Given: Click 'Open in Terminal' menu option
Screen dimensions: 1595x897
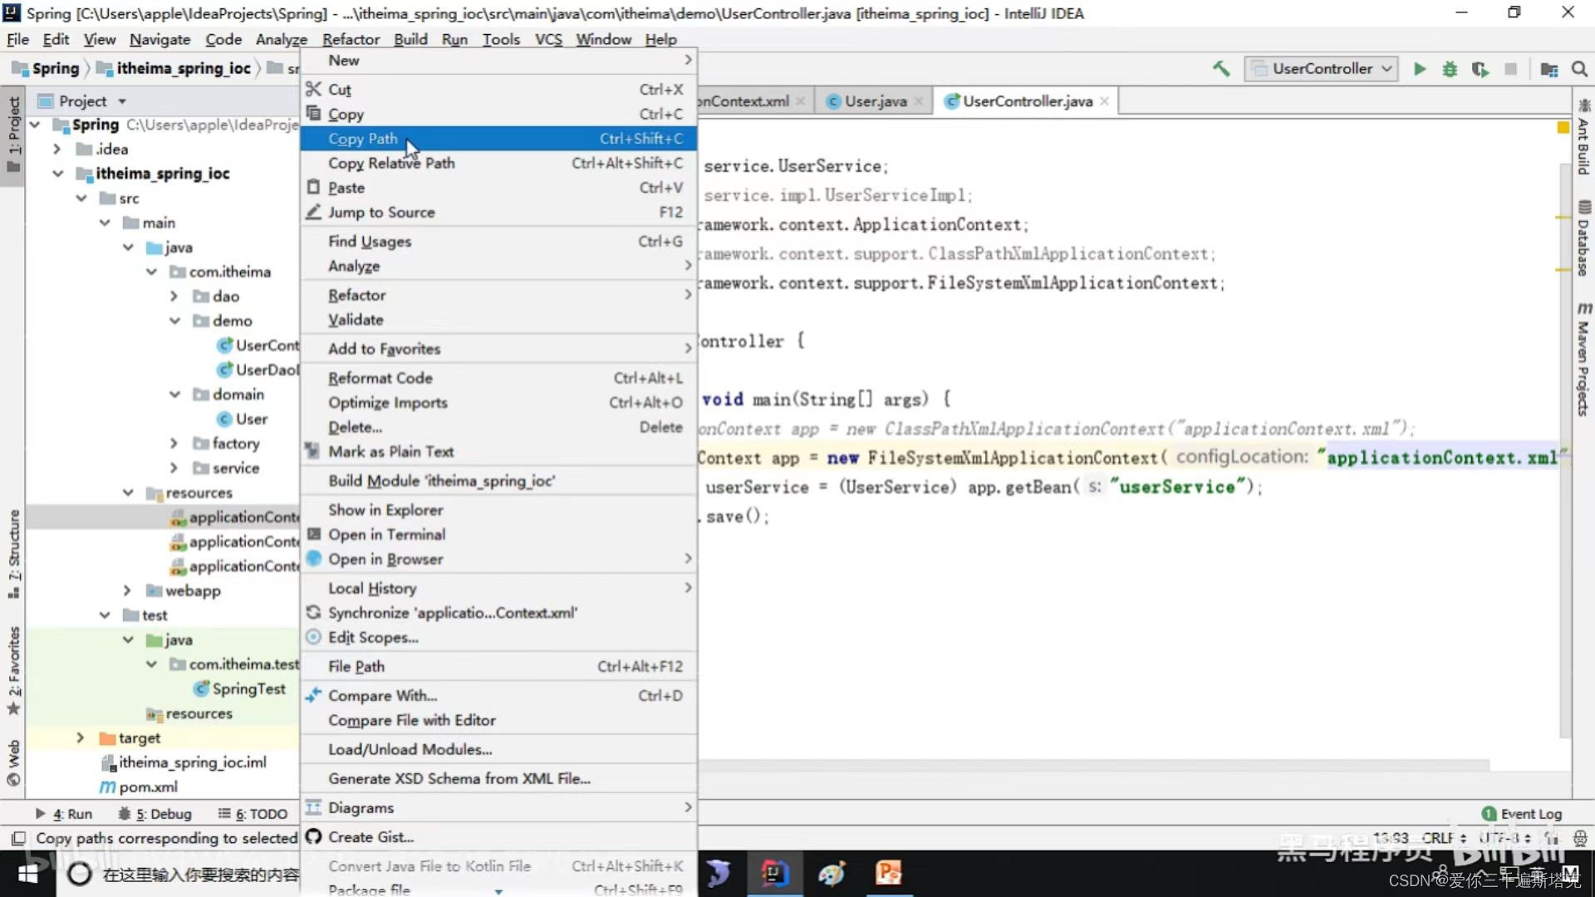Looking at the screenshot, I should click(386, 535).
